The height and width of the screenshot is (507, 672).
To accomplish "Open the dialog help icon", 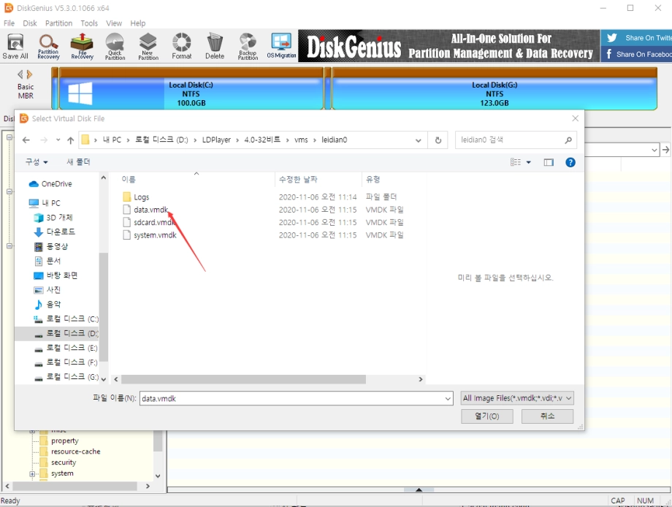I will click(x=570, y=162).
